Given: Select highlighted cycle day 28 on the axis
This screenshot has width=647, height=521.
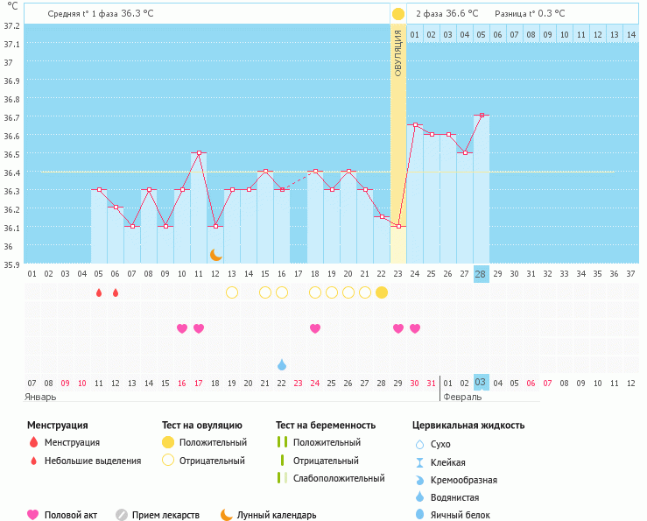Looking at the screenshot, I should tap(481, 274).
